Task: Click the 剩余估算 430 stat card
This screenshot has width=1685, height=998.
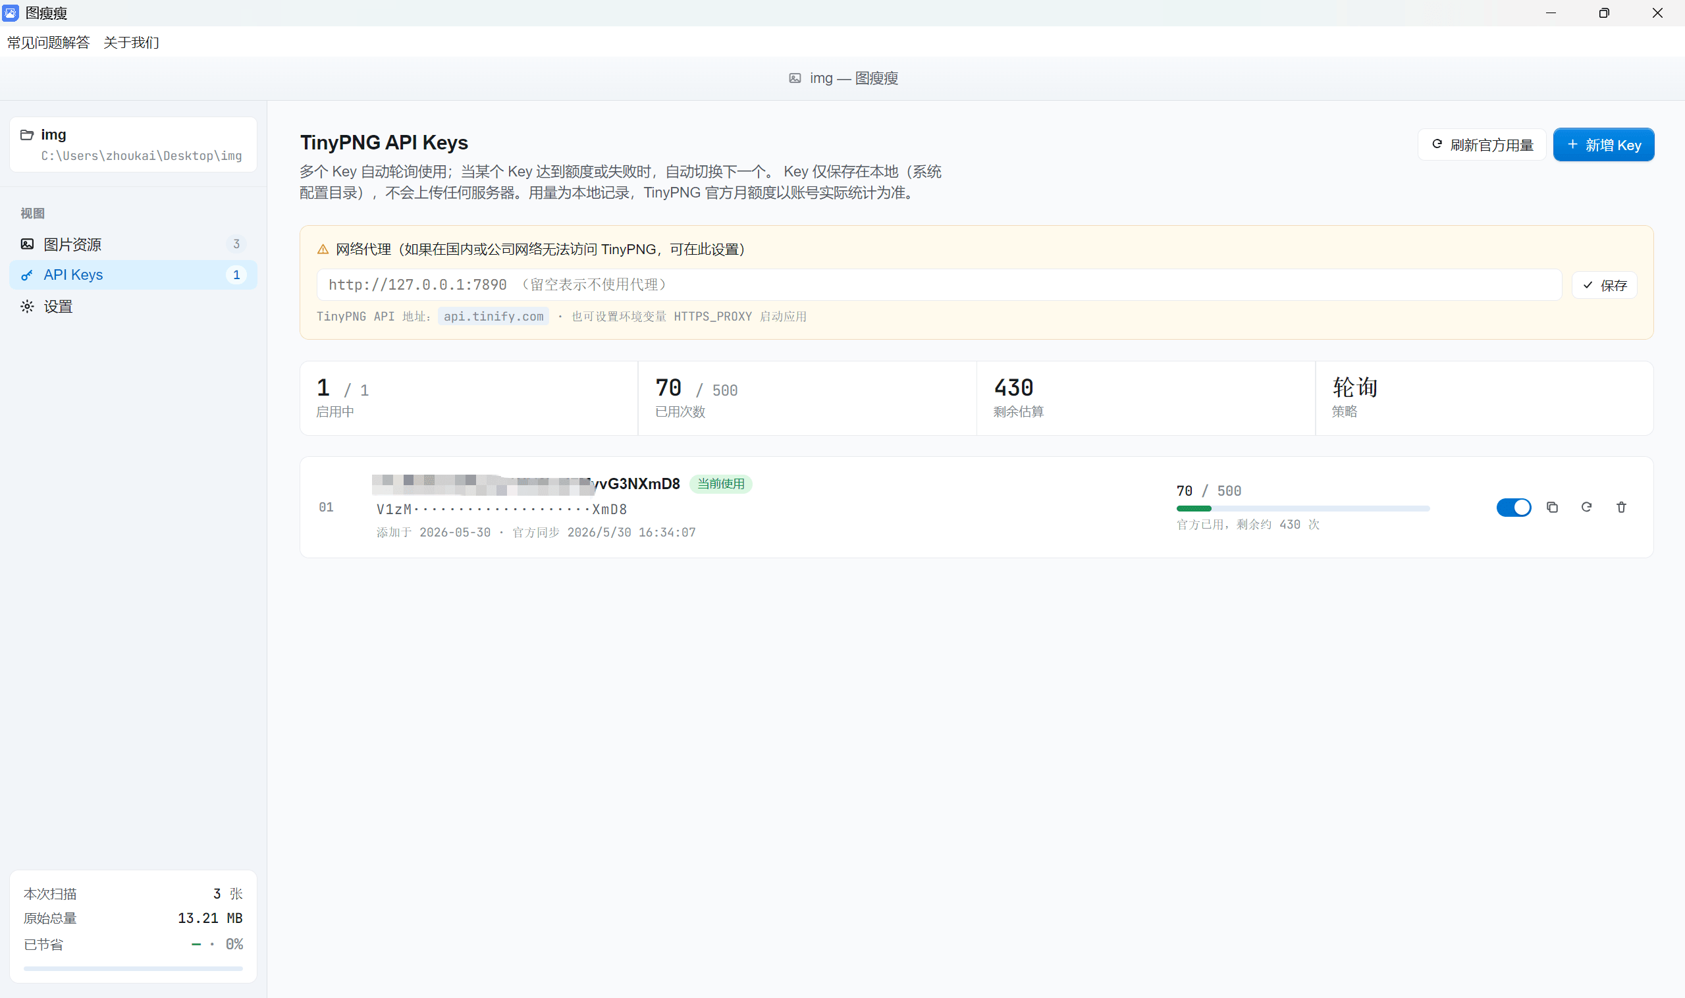Action: click(x=1146, y=398)
